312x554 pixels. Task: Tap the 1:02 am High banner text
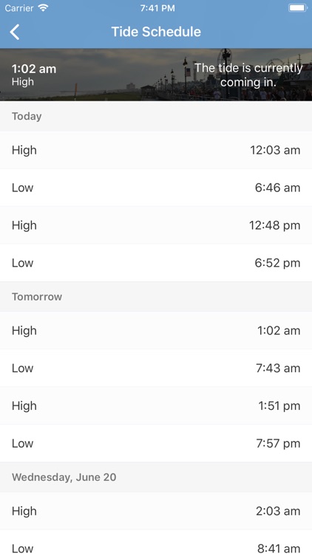[x=34, y=75]
